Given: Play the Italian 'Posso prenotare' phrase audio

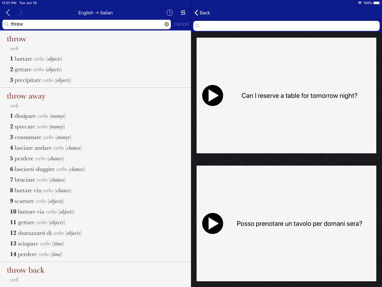Looking at the screenshot, I should pyautogui.click(x=213, y=223).
